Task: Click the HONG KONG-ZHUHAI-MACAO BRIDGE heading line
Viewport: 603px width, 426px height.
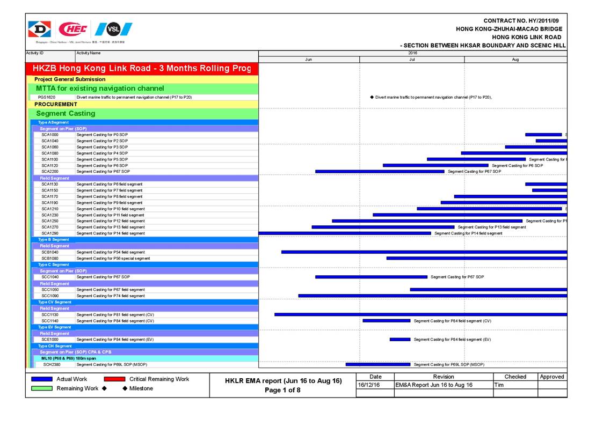Action: [x=509, y=29]
